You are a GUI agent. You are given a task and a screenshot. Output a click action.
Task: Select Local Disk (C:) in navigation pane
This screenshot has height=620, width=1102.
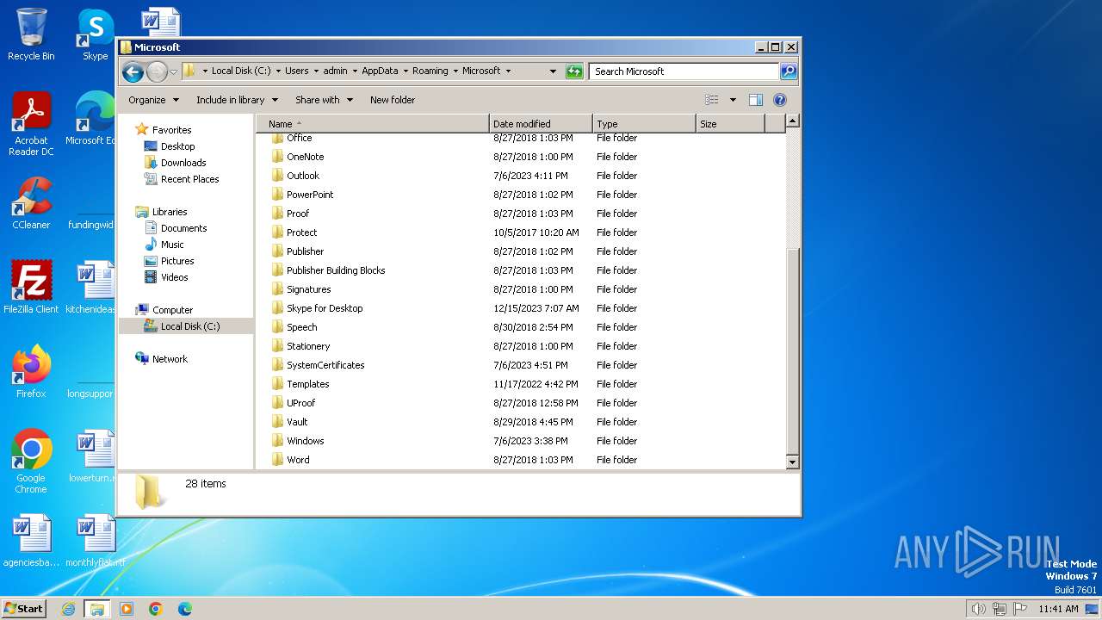(189, 326)
